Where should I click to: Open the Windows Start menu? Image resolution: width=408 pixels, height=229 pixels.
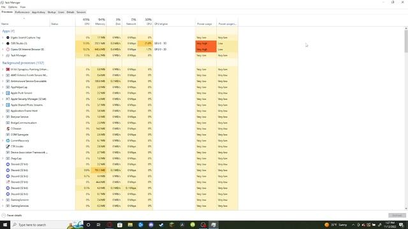coord(5,225)
